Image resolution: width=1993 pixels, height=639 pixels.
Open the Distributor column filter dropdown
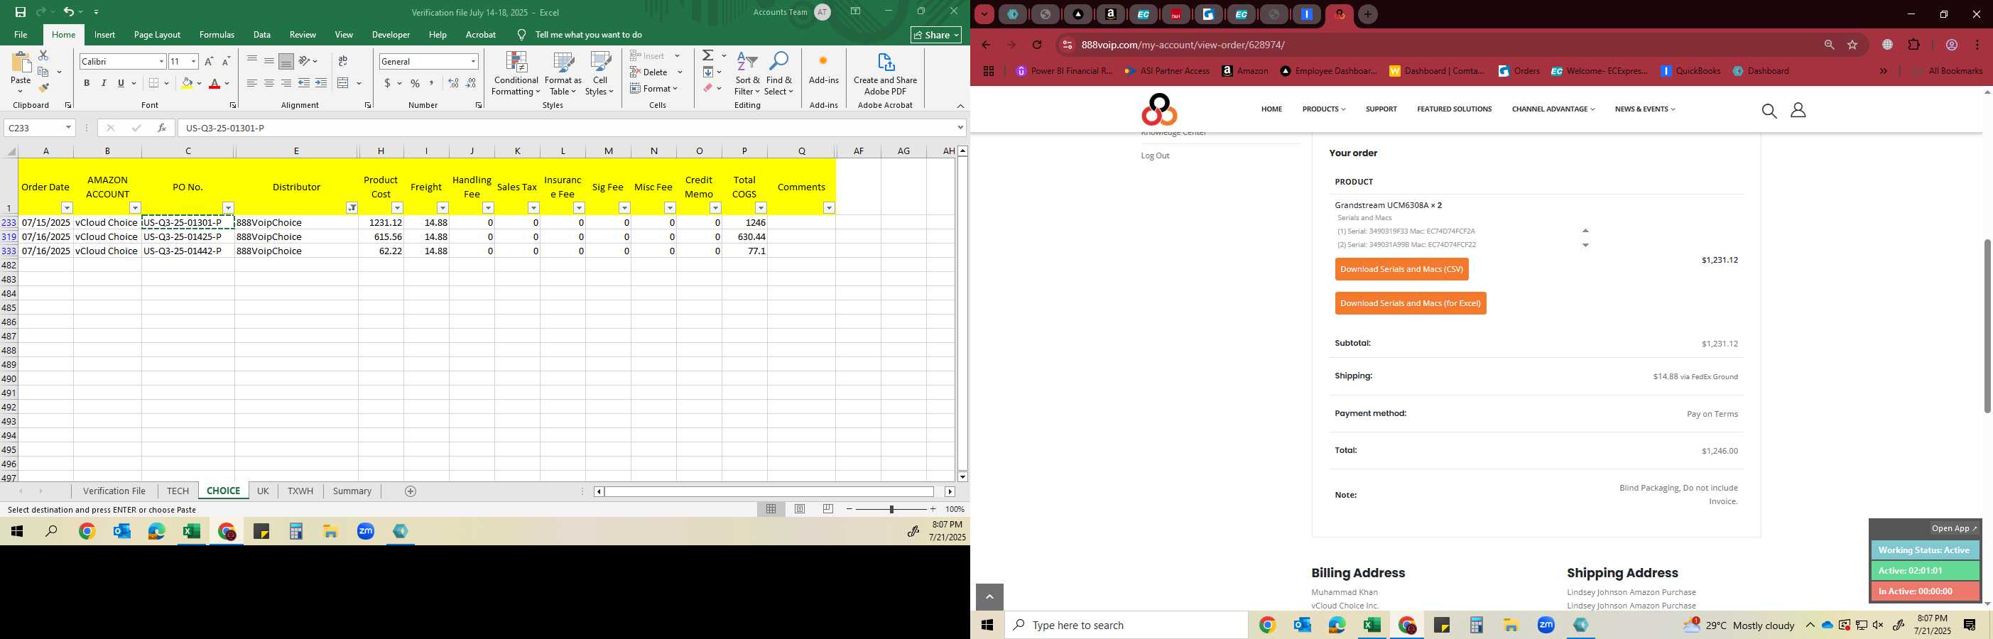point(352,208)
